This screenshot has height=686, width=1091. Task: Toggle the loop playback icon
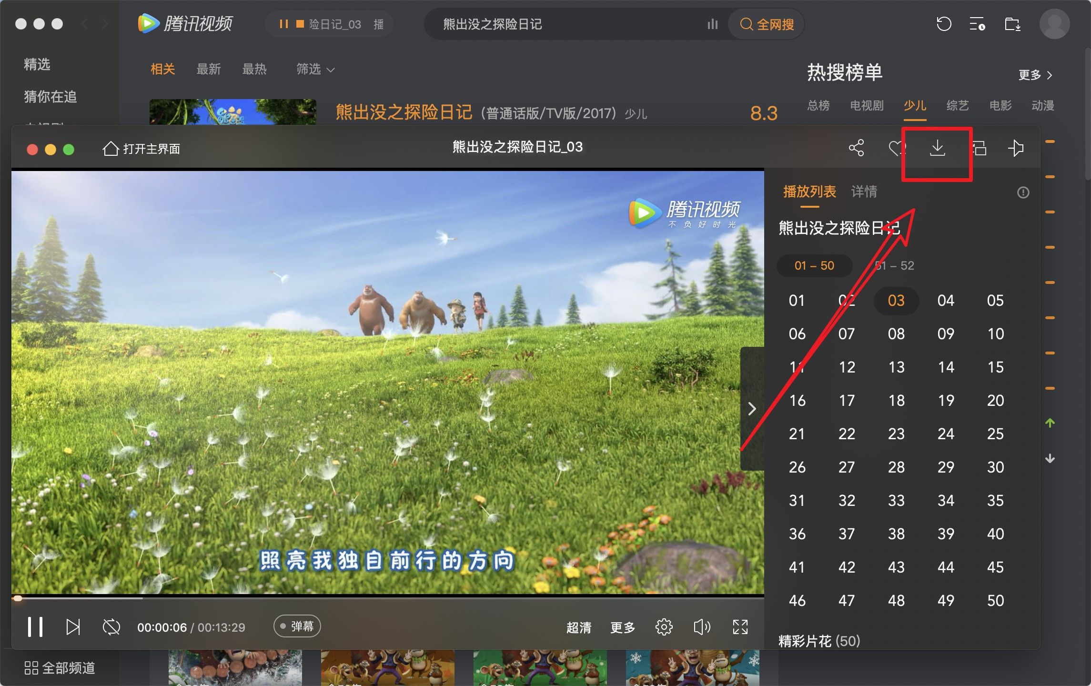point(111,627)
